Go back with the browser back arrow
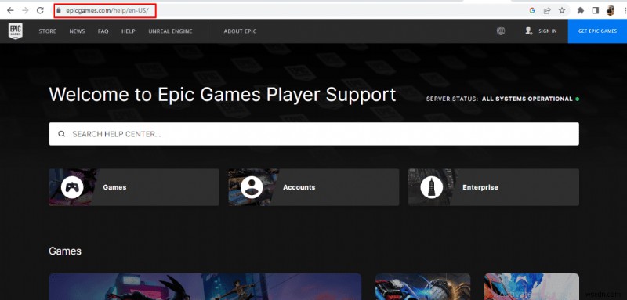Screen dimensions: 627x300 click(10, 11)
